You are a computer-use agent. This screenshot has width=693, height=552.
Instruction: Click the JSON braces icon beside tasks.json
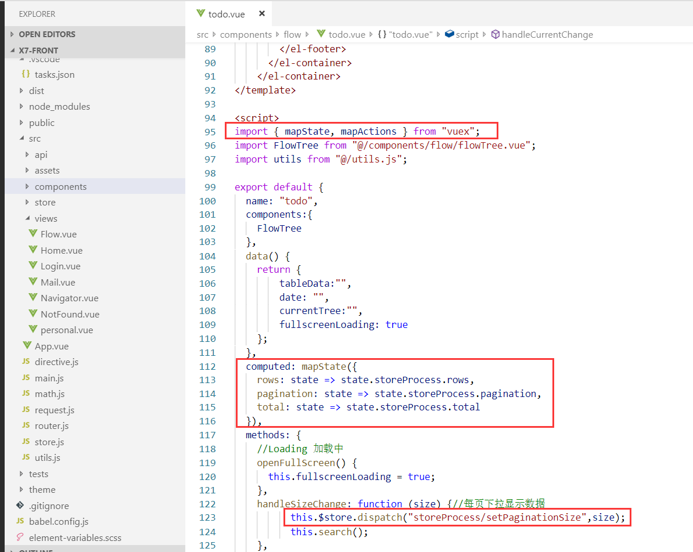pos(26,74)
